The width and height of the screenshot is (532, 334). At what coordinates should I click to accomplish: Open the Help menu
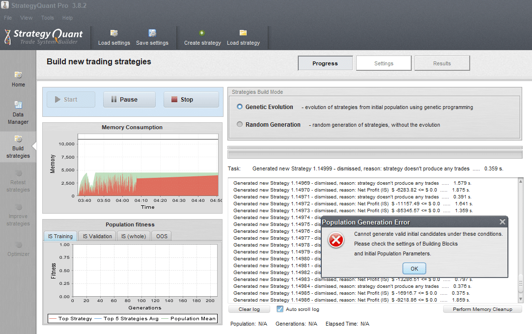coord(67,18)
